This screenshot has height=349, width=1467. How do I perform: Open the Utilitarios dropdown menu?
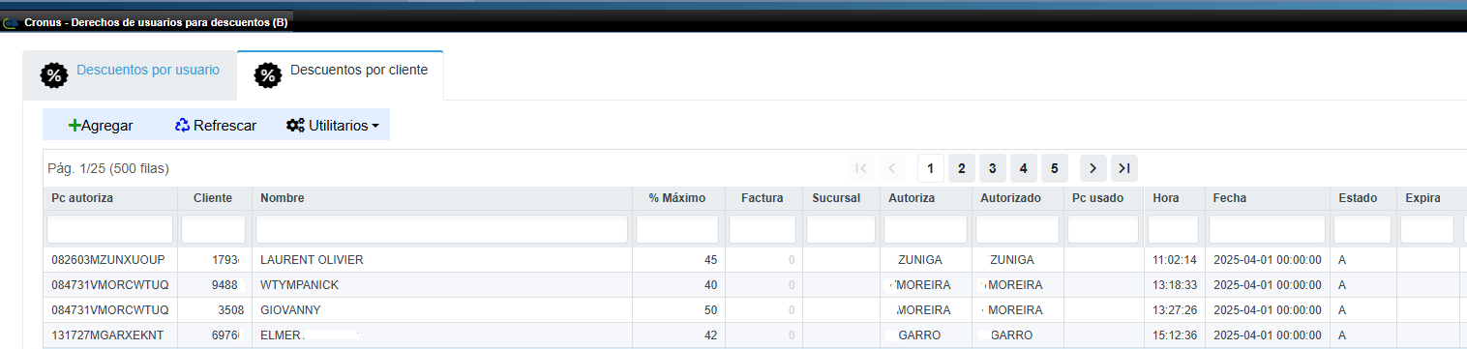pos(332,125)
